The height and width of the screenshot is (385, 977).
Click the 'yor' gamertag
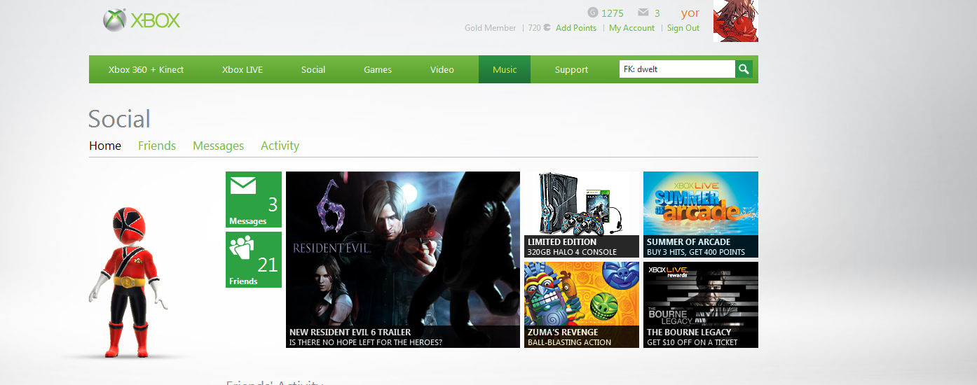pos(690,13)
